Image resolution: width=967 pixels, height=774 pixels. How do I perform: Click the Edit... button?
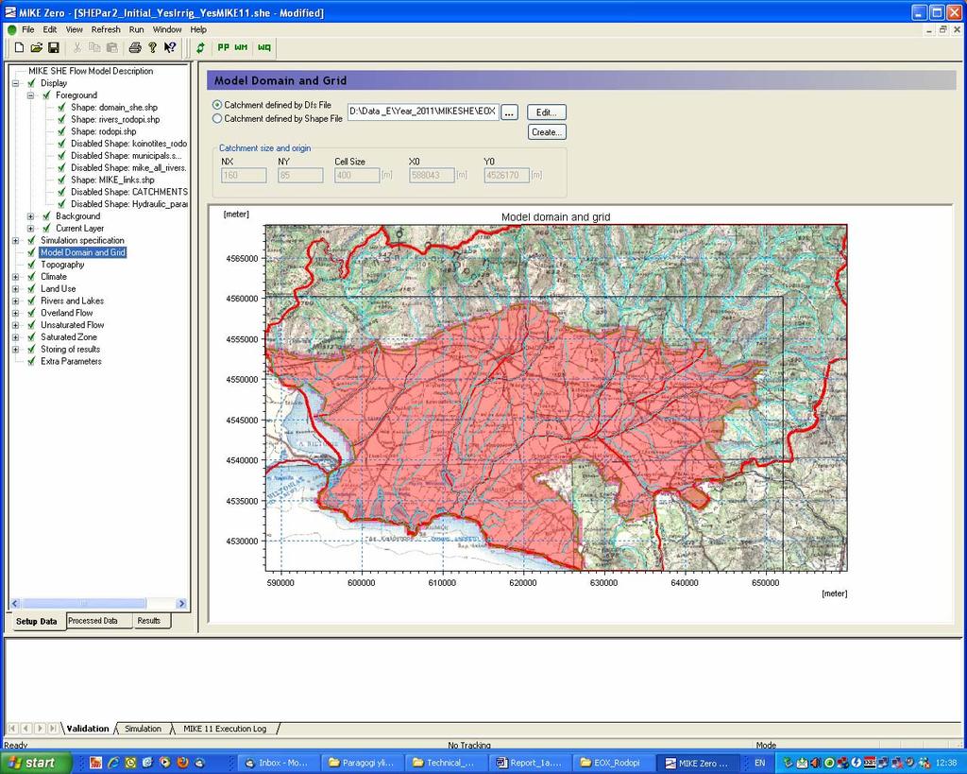(547, 112)
